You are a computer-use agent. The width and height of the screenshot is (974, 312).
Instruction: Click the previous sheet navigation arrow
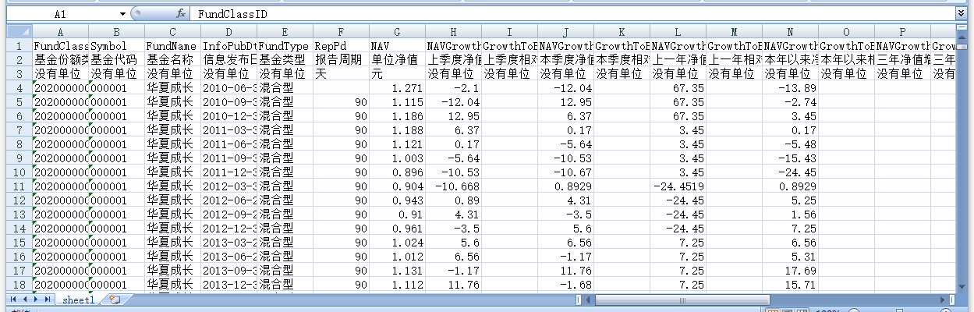(x=24, y=300)
